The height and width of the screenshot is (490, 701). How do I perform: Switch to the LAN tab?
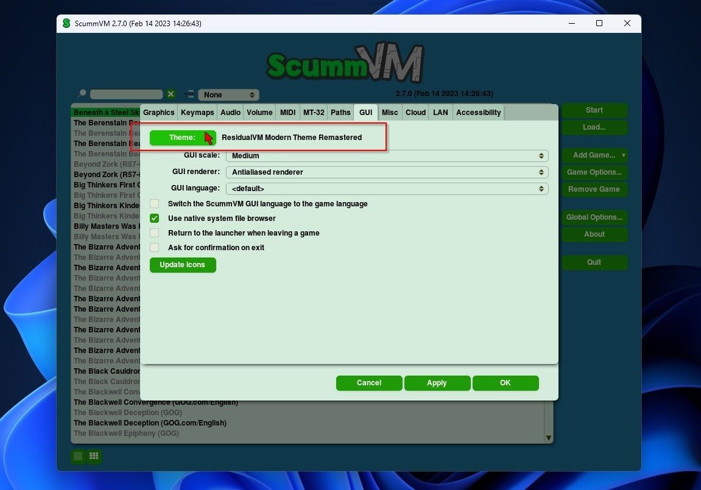click(440, 113)
